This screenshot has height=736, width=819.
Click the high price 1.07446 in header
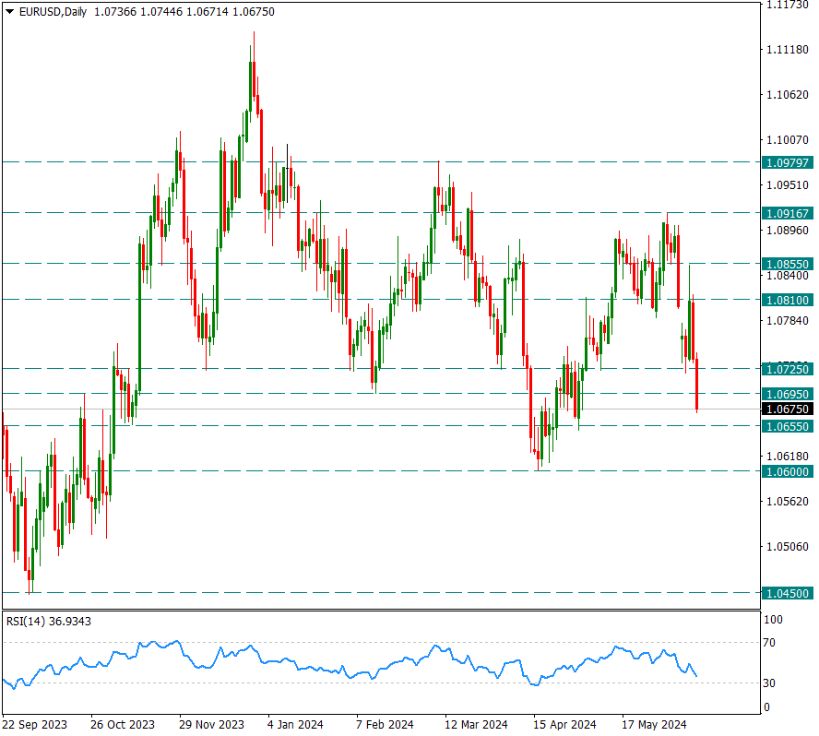tap(161, 11)
